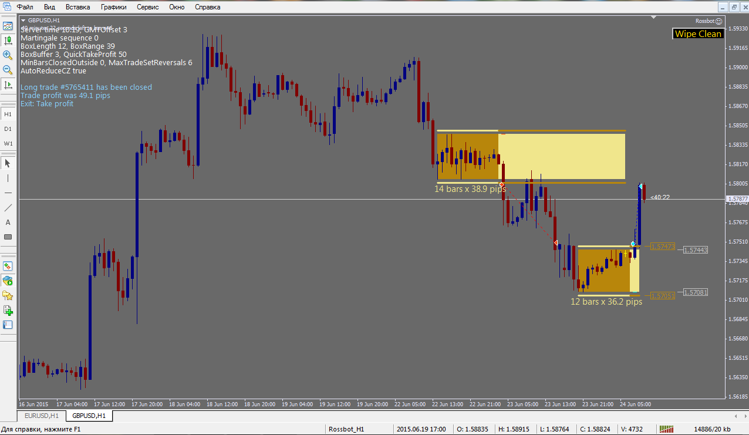
Task: Click the 'Long trade #5765411 has been closed' text
Action: coord(86,87)
